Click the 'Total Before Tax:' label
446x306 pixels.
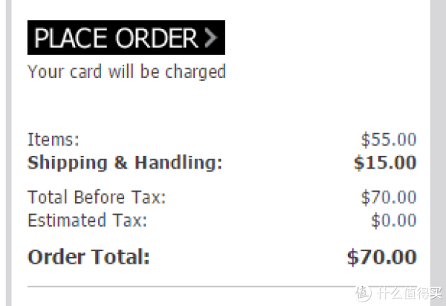coord(97,197)
